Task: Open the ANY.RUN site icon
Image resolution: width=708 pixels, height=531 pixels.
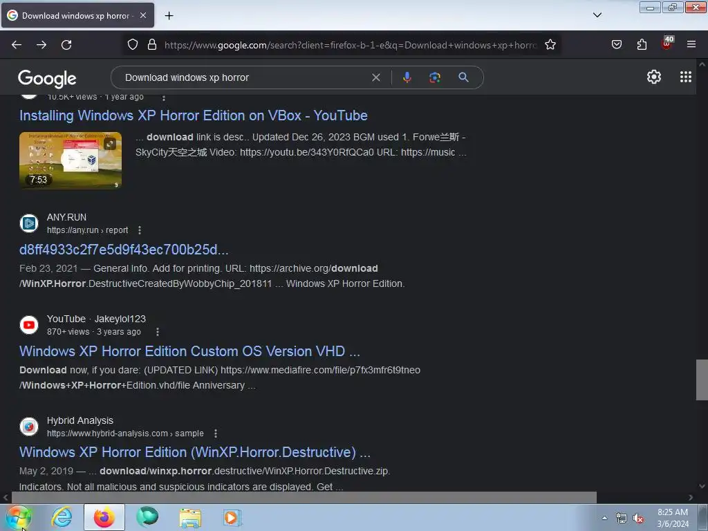Action: click(x=29, y=223)
